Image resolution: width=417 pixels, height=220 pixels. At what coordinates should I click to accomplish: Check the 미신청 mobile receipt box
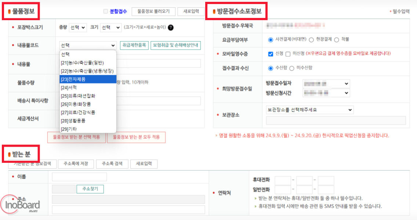288,54
